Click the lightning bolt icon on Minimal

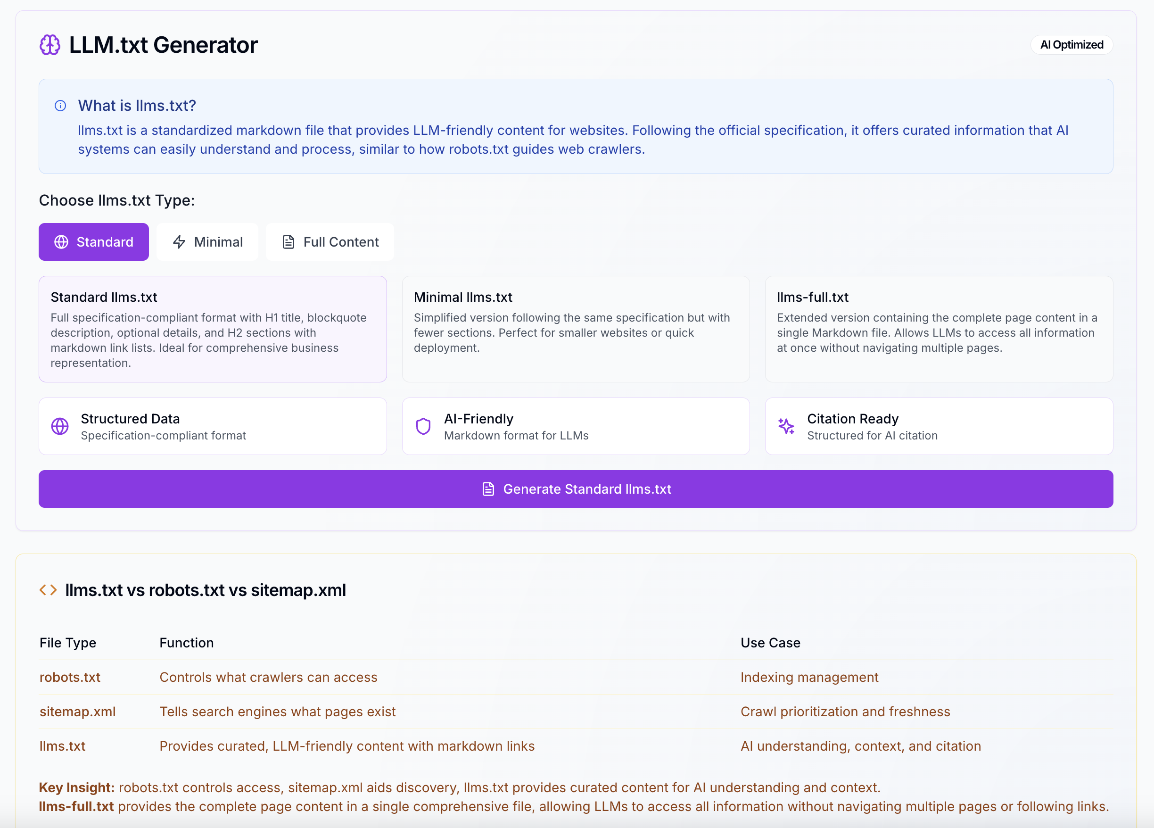coord(179,242)
